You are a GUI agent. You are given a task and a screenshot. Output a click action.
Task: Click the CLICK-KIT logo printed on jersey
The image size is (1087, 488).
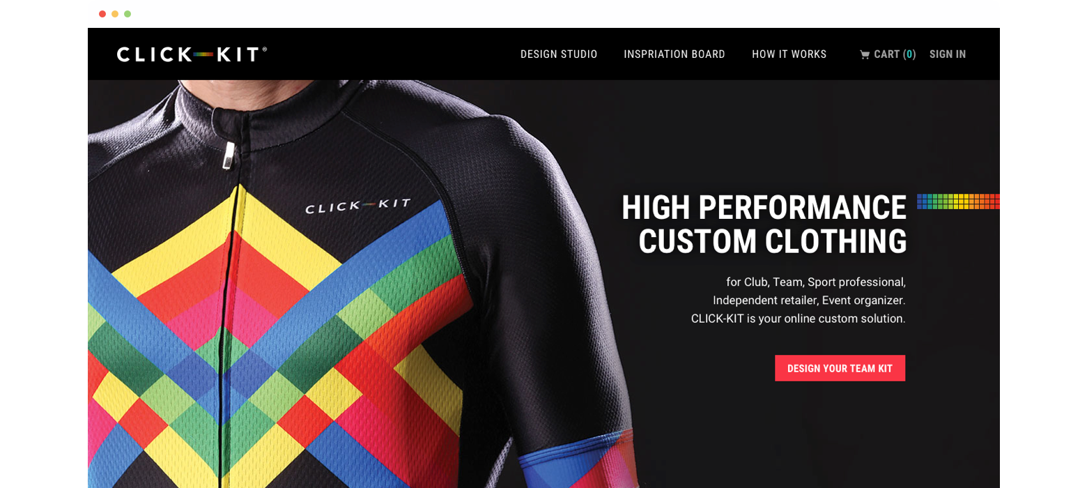[x=358, y=206]
